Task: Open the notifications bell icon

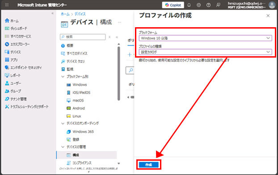Action: (189, 5)
